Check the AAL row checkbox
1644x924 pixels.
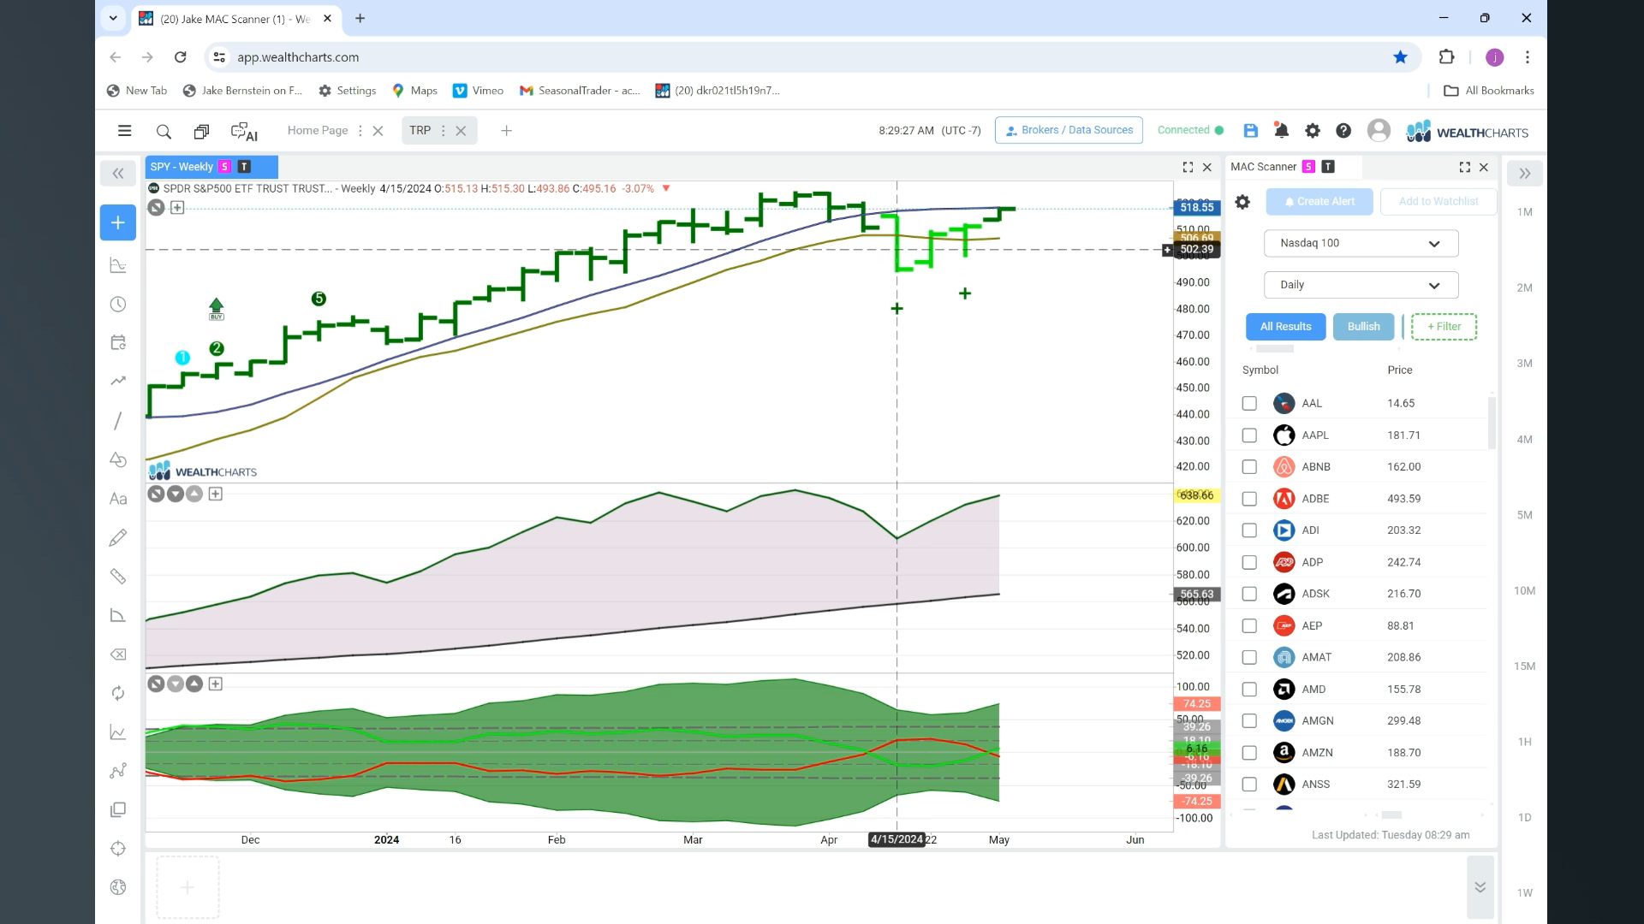pyautogui.click(x=1249, y=403)
